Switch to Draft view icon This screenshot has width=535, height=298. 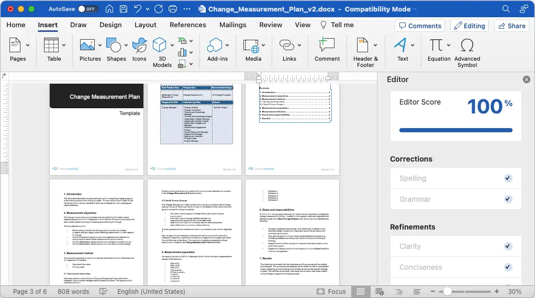(417, 292)
